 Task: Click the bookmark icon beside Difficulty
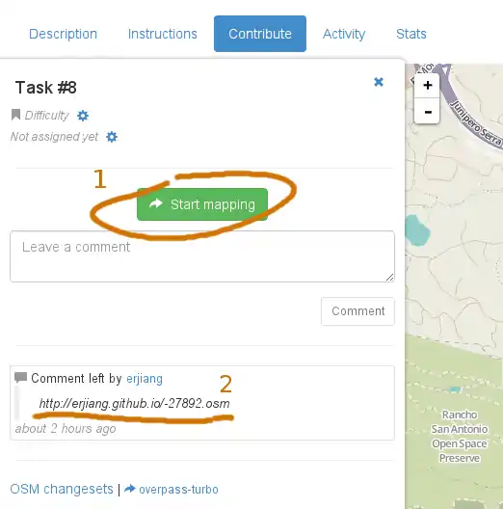pyautogui.click(x=15, y=115)
